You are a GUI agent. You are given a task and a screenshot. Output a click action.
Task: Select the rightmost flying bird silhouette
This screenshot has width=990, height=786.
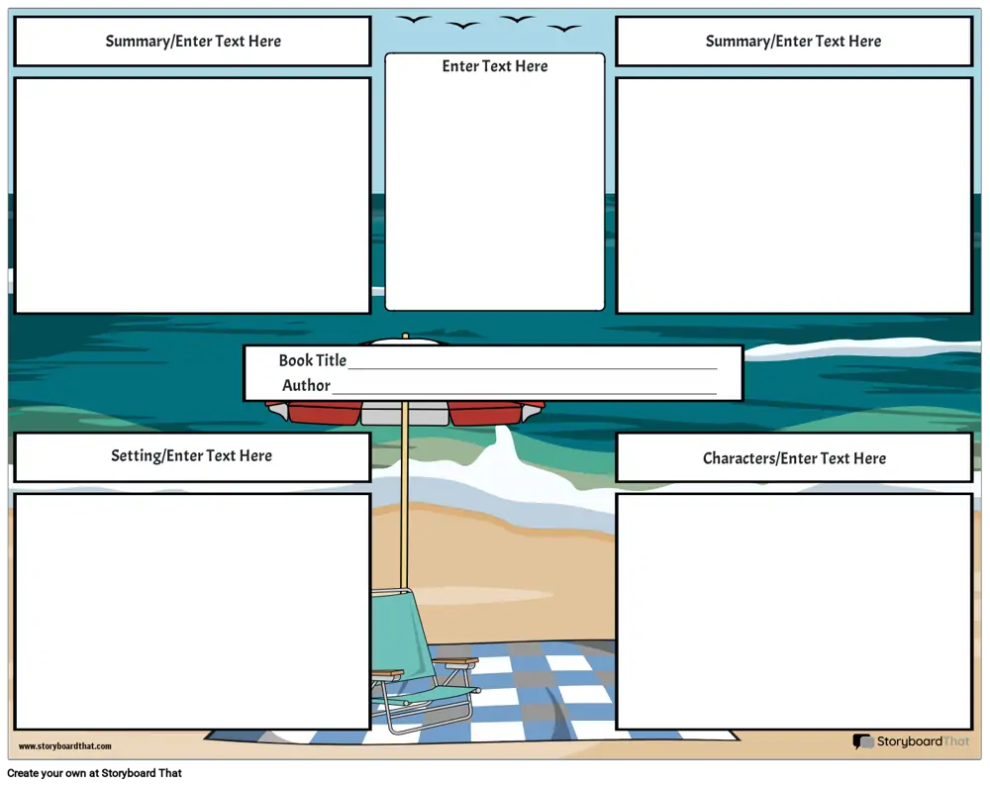pyautogui.click(x=565, y=28)
